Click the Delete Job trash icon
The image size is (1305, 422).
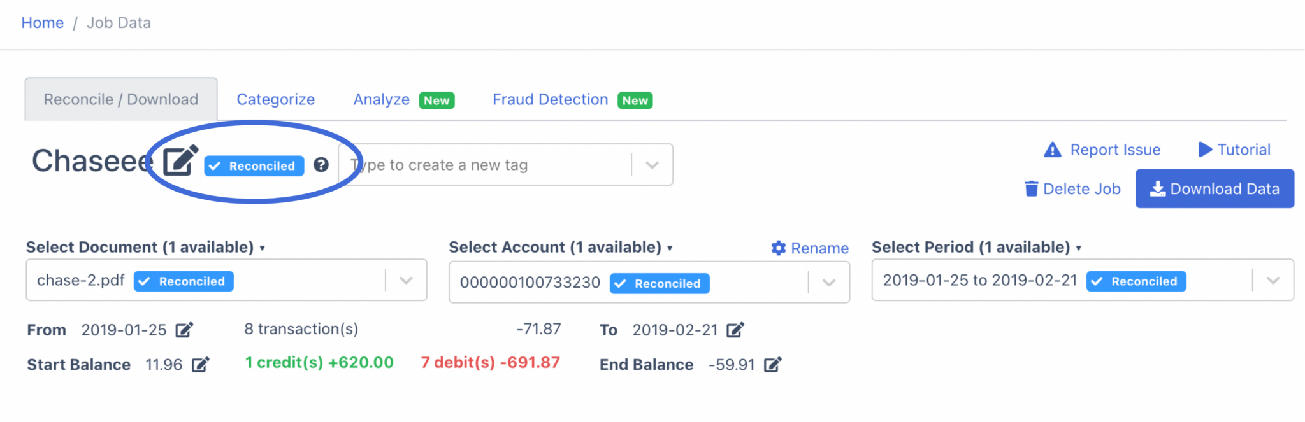(1031, 189)
